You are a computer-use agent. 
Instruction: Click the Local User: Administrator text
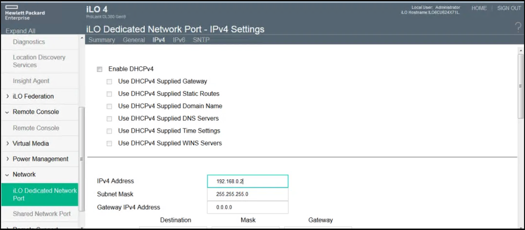coord(435,7)
